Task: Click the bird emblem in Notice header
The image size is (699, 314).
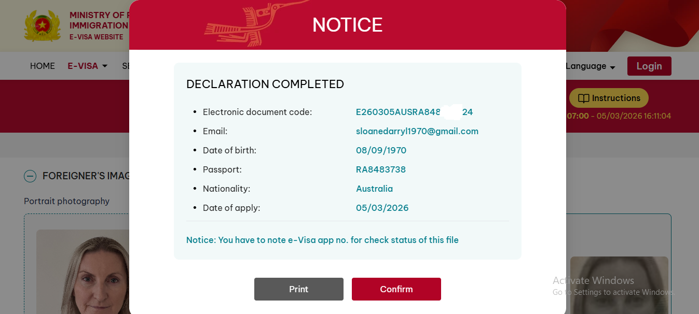Action: [245, 25]
